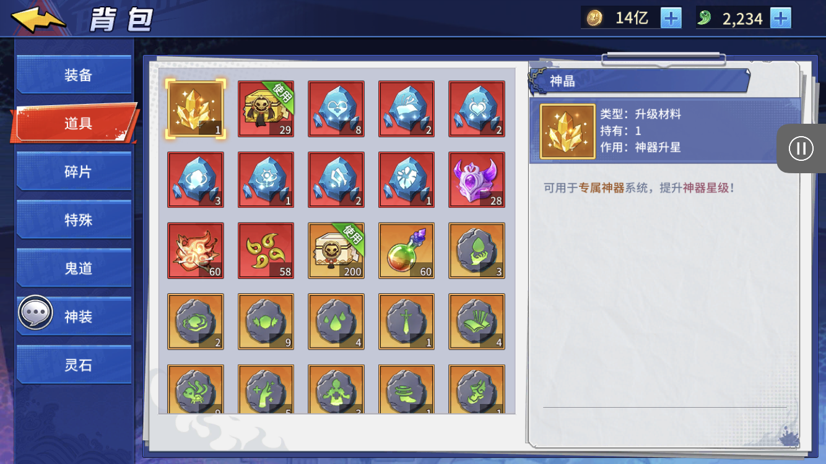826x464 pixels.
Task: Click the 神晶 thumbnail in detail panel
Action: pyautogui.click(x=568, y=131)
